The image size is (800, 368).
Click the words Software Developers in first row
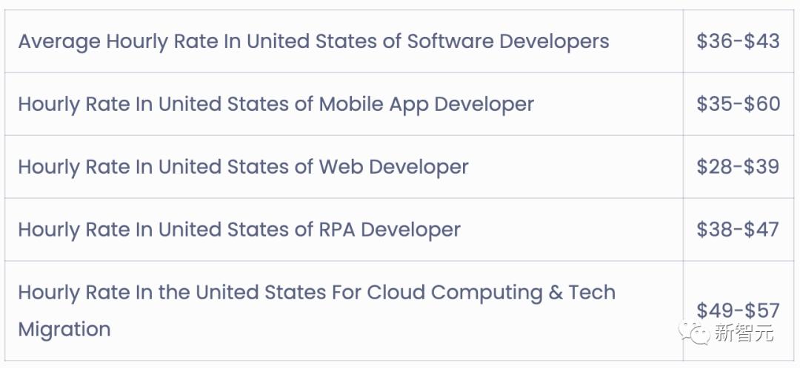(508, 41)
